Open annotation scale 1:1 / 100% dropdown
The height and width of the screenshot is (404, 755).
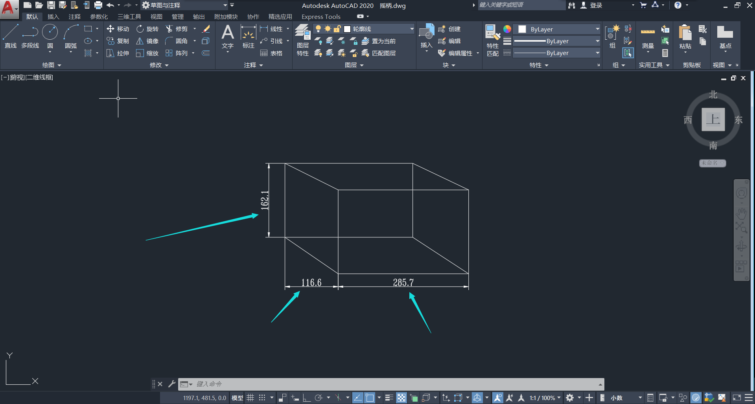[545, 398]
